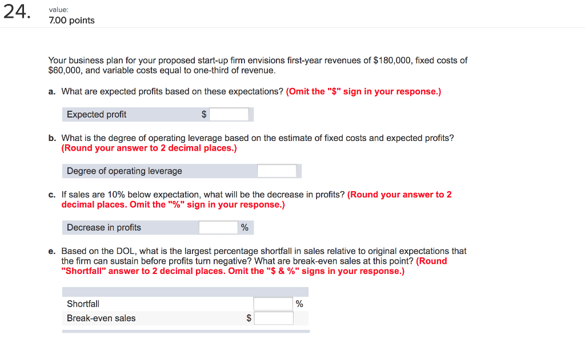Viewport: 585px width, 351px height.
Task: Click the Expected profit input field
Action: (x=229, y=114)
